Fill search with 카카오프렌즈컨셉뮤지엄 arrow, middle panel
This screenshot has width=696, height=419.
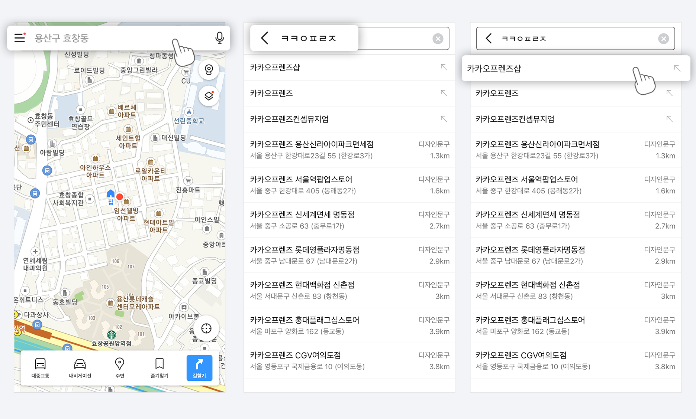pyautogui.click(x=444, y=119)
